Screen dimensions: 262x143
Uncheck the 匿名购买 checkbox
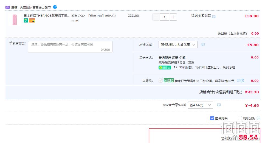click(x=212, y=118)
